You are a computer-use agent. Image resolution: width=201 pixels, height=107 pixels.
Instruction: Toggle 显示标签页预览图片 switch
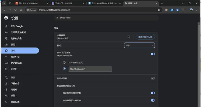[153, 93]
